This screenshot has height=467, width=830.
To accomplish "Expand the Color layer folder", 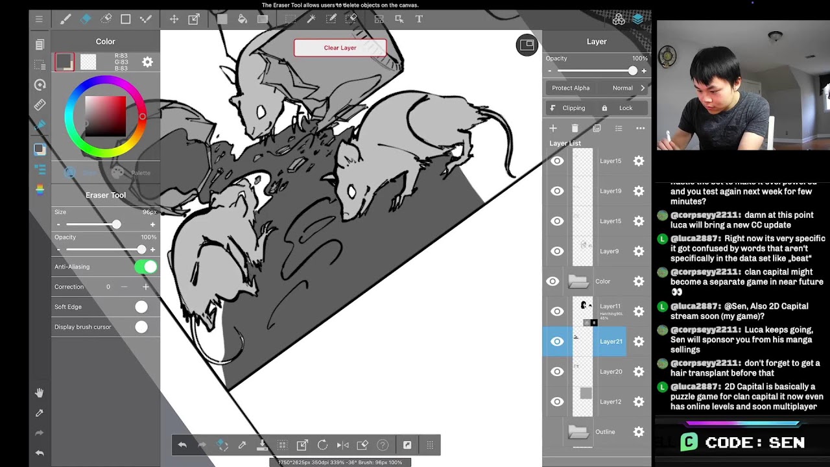I will (578, 281).
